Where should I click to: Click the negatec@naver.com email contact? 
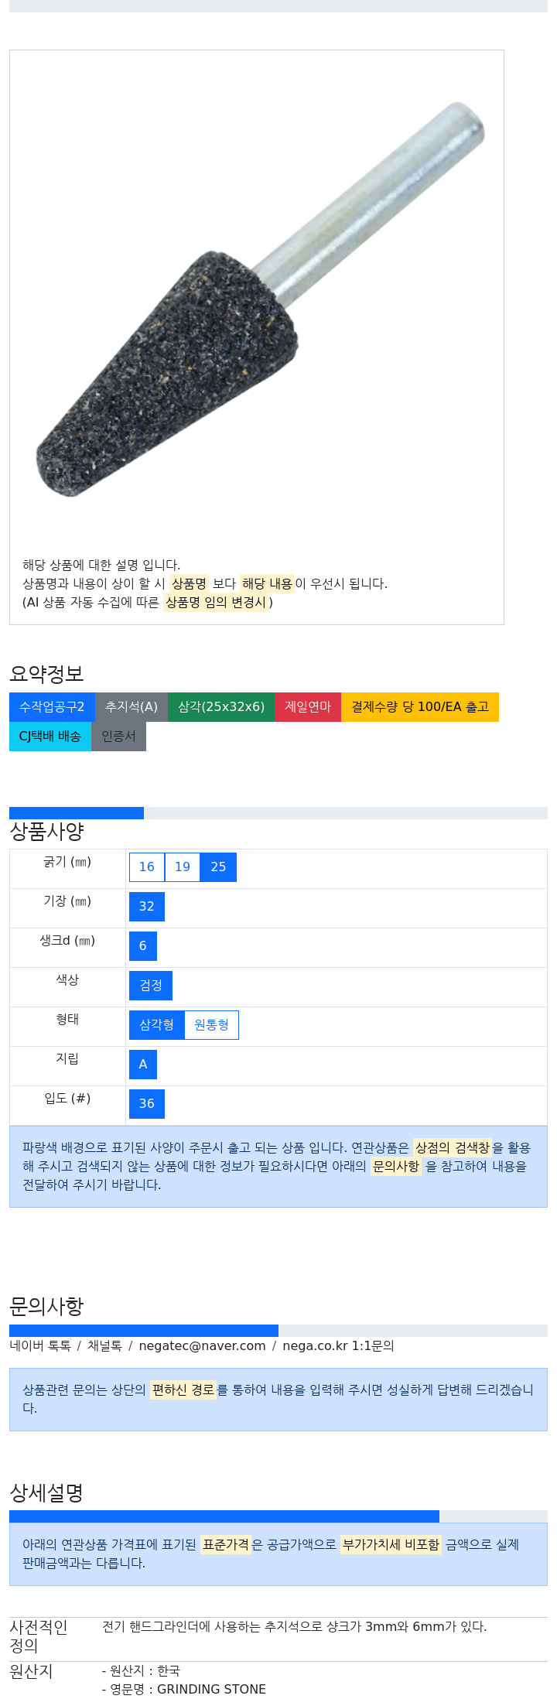(203, 1346)
